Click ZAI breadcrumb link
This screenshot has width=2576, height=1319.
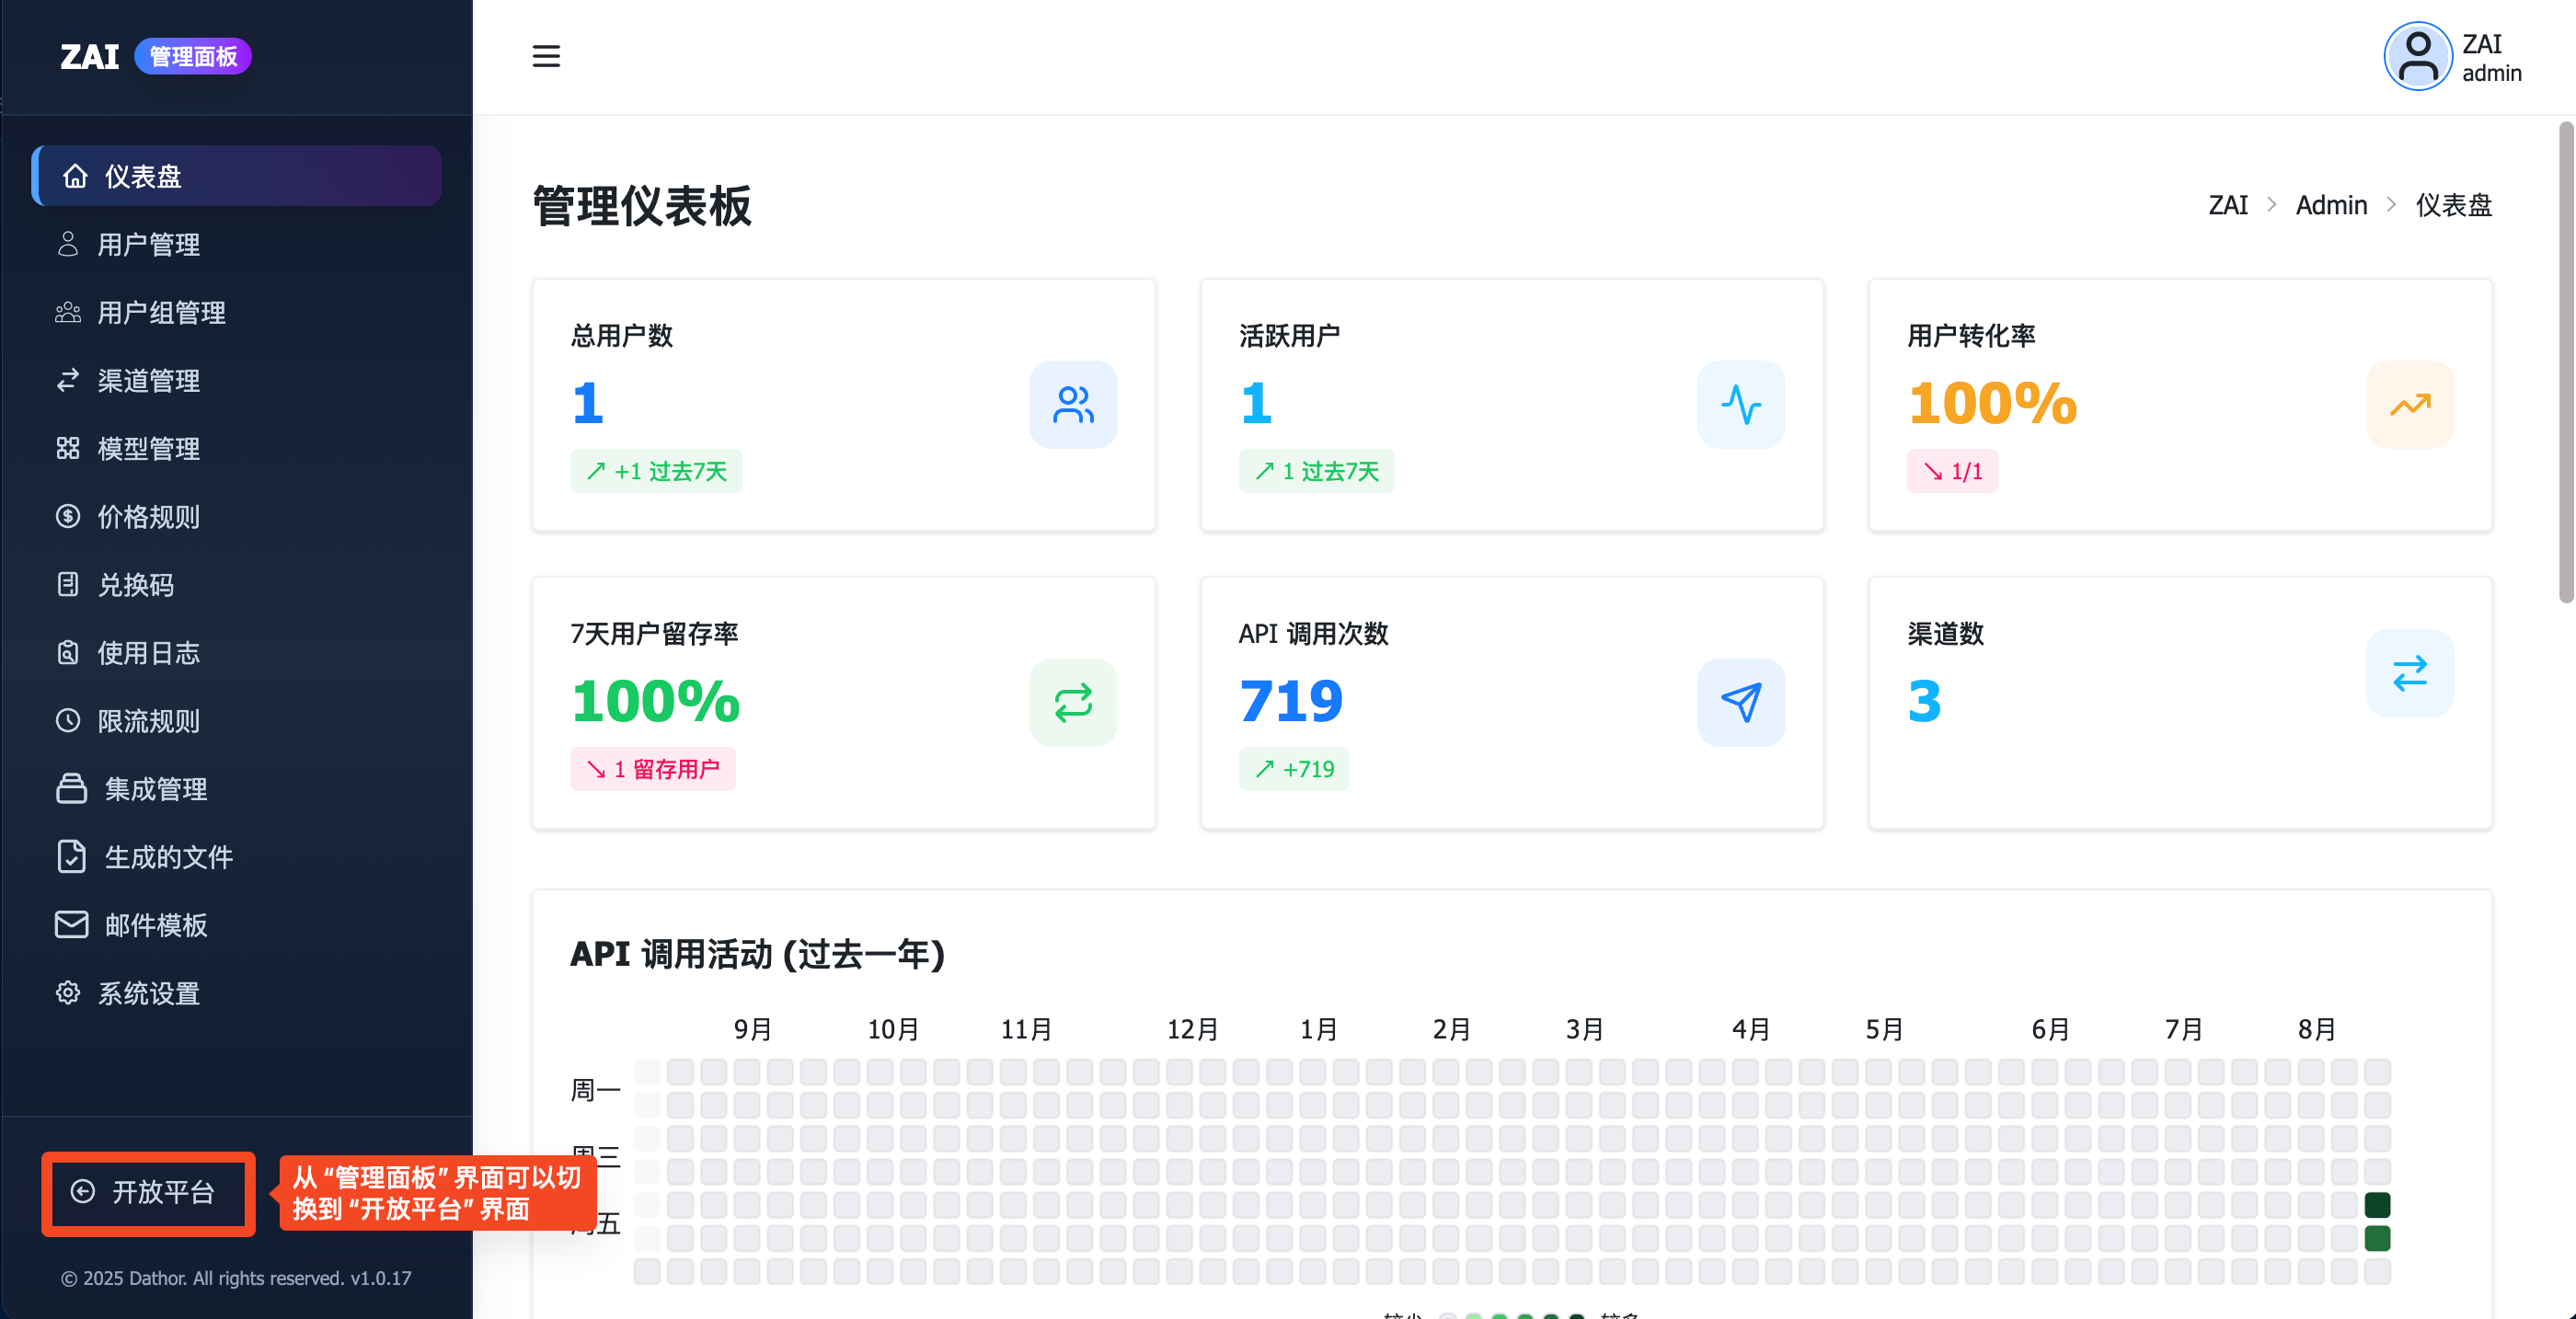coord(2227,205)
